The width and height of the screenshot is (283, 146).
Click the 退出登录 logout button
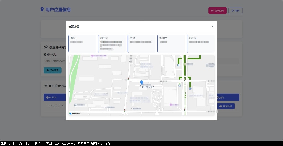tap(218, 11)
